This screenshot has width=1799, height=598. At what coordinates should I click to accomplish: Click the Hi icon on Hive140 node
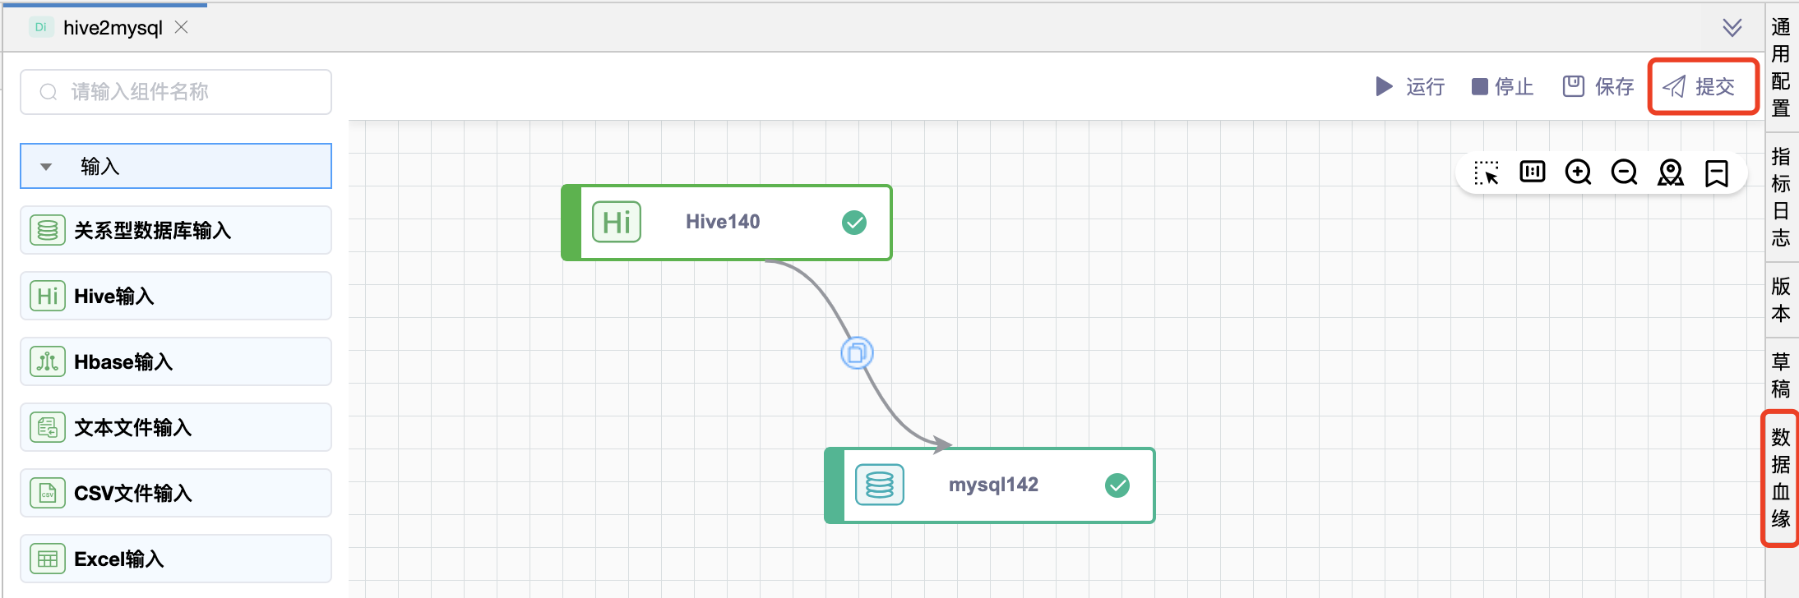617,222
